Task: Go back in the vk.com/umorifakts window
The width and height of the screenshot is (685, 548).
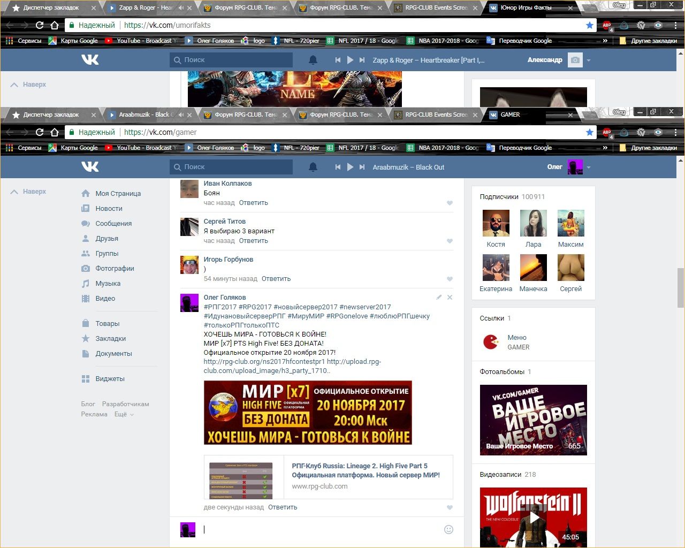Action: pos(10,25)
